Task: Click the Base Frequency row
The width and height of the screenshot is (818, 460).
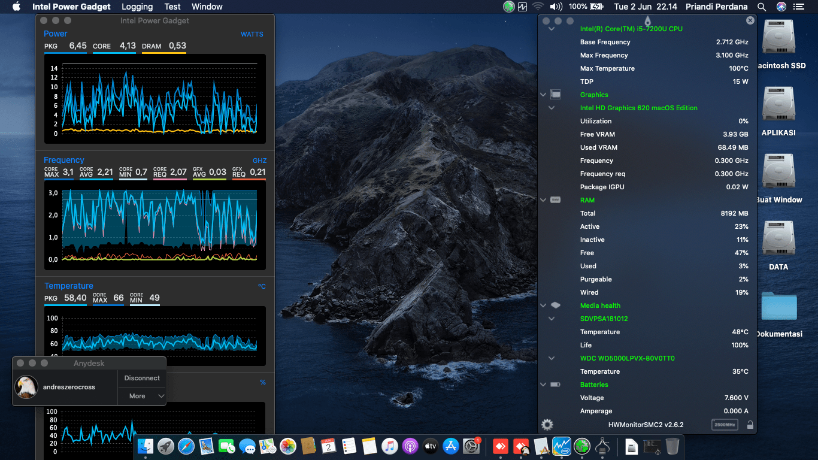Action: 647,42
